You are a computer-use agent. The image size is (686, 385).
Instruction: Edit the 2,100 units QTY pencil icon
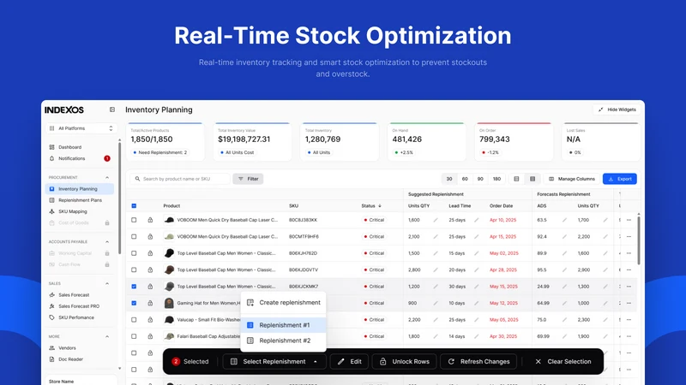436,237
